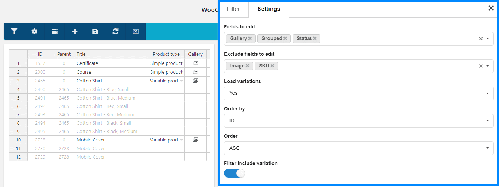Save changes with the floppy disk icon

click(x=95, y=32)
